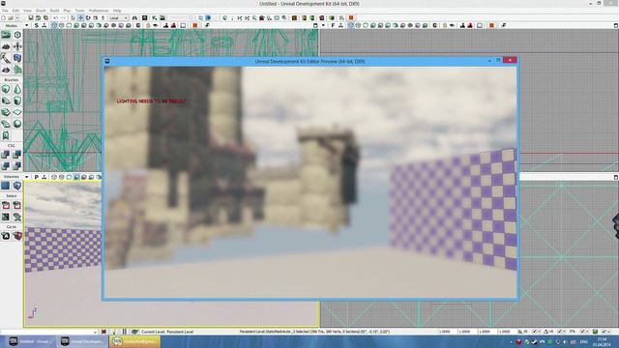Click the binoculars Find Actors icon
This screenshot has height=348, width=619.
tap(134, 17)
